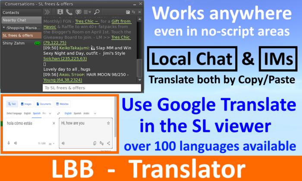Listen to translated text speaker icon
This screenshot has height=181, width=302.
click(x=63, y=143)
